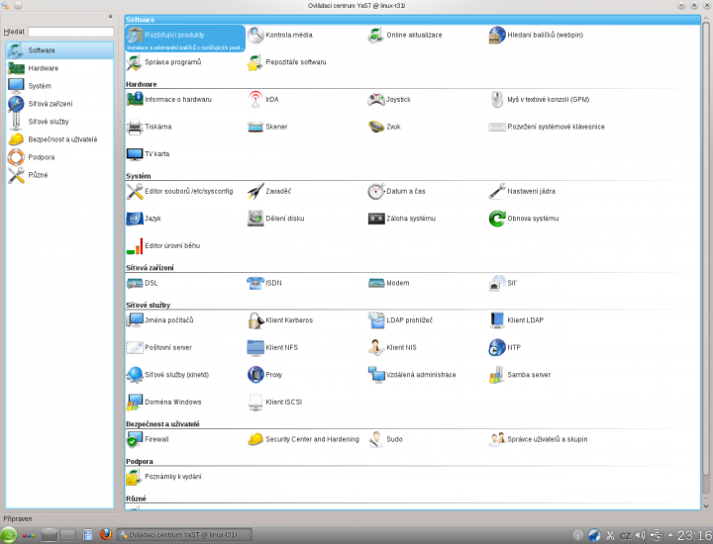Open Klient iSCSI module

click(x=274, y=402)
